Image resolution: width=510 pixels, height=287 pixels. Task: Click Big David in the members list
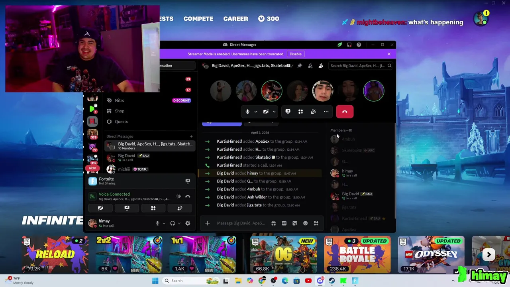click(x=361, y=196)
